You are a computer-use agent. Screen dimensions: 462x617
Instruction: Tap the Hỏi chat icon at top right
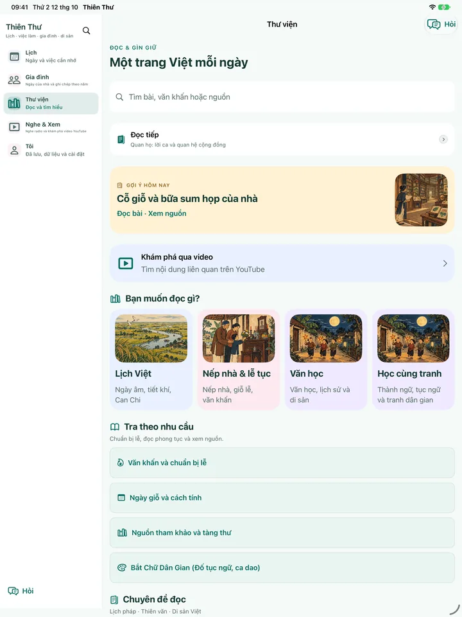click(x=434, y=24)
